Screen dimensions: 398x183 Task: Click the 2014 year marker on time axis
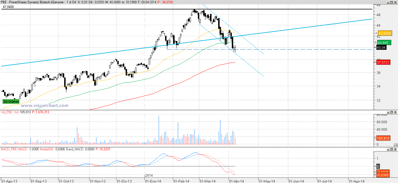149,176
